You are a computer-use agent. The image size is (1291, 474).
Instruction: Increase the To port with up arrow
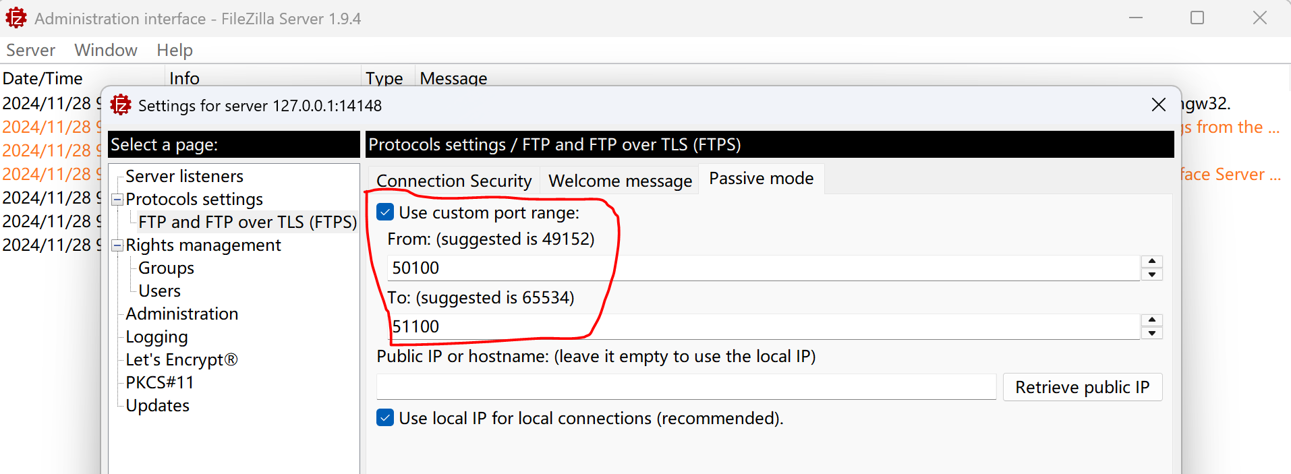click(x=1152, y=320)
